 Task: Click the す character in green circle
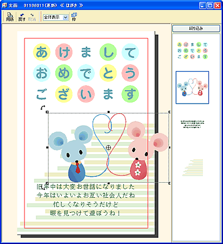(130, 94)
